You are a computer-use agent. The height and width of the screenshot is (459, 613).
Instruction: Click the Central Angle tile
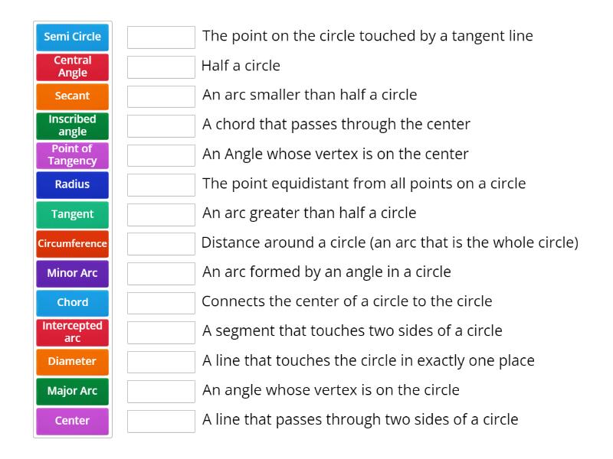coord(72,67)
